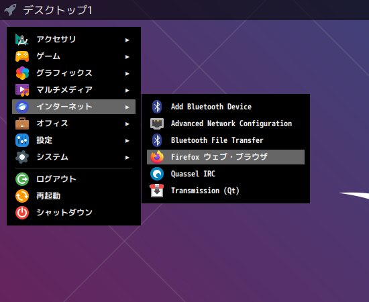
Task: Open the マルチメディア menu category
Action: pos(74,90)
